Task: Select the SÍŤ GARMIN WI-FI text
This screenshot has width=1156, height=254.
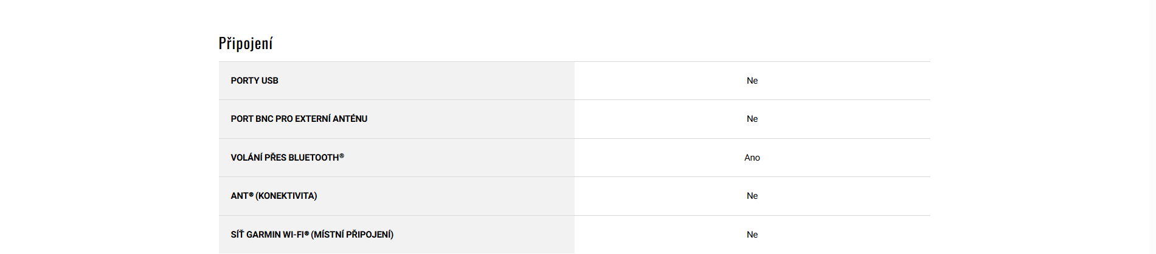Action: pos(267,235)
